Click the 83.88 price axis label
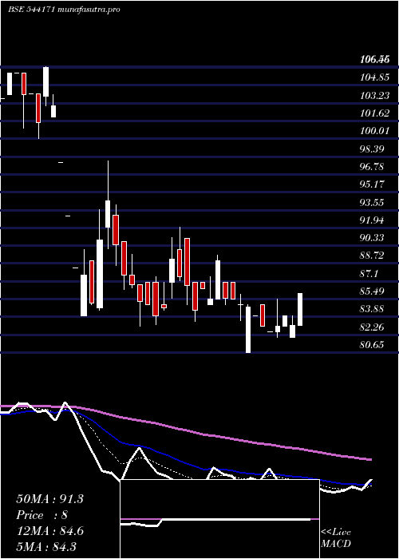The height and width of the screenshot is (559, 399). pos(373,309)
